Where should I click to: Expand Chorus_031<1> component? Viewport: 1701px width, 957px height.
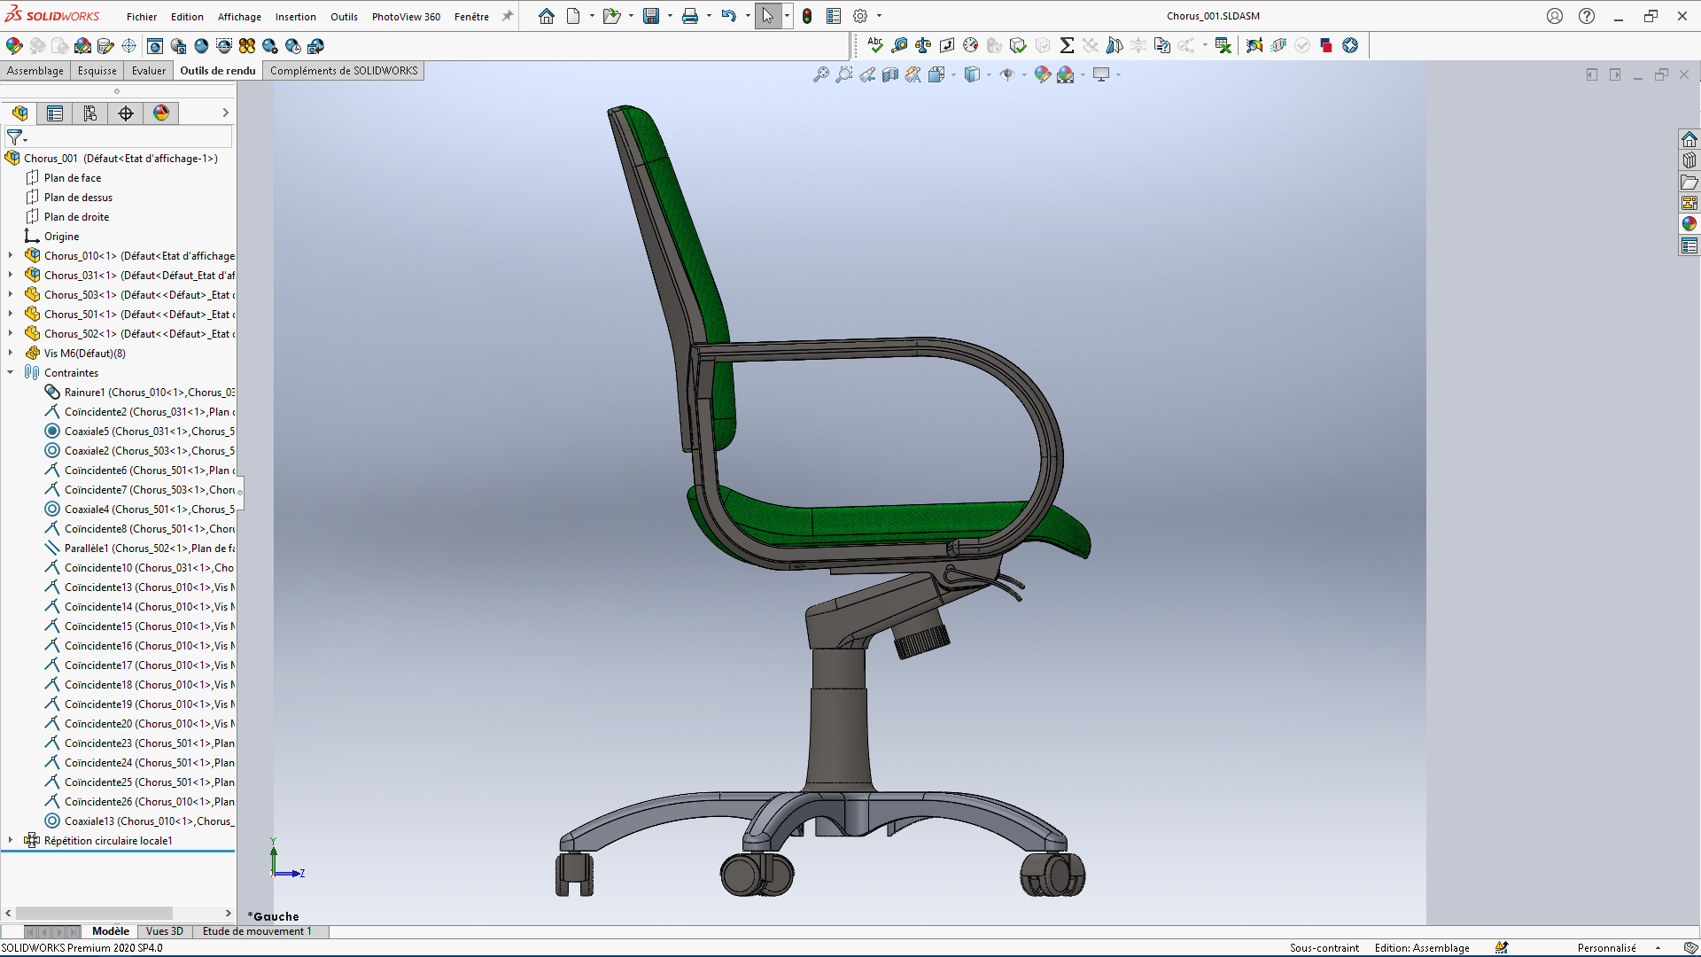pos(11,275)
